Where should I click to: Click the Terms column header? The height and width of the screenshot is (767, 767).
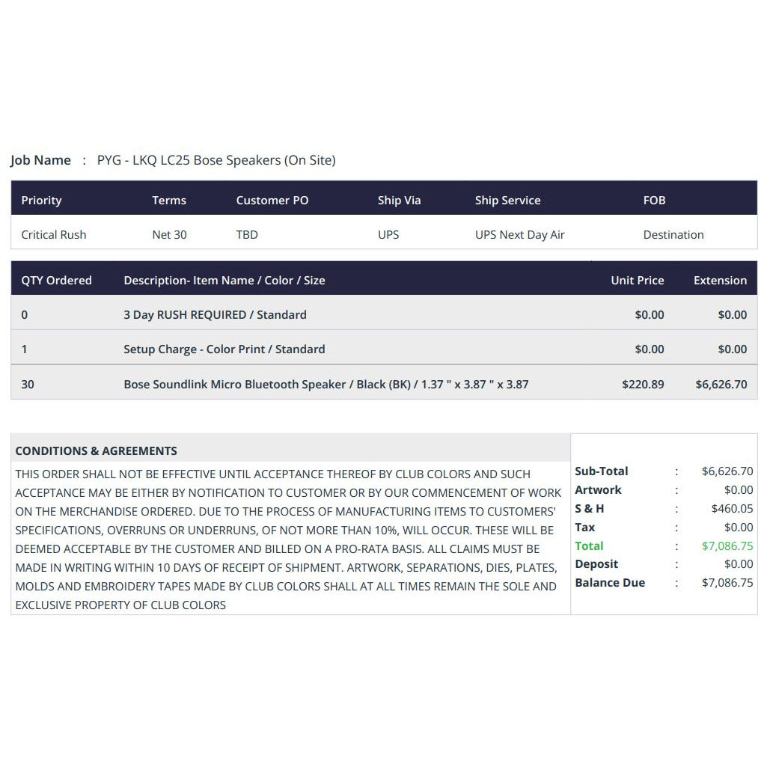169,200
